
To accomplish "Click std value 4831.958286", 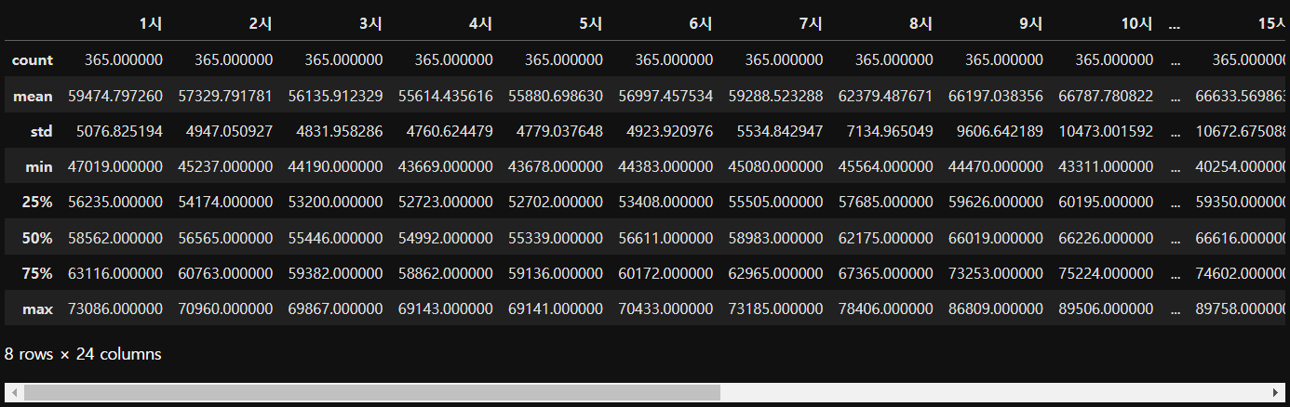I will click(339, 132).
